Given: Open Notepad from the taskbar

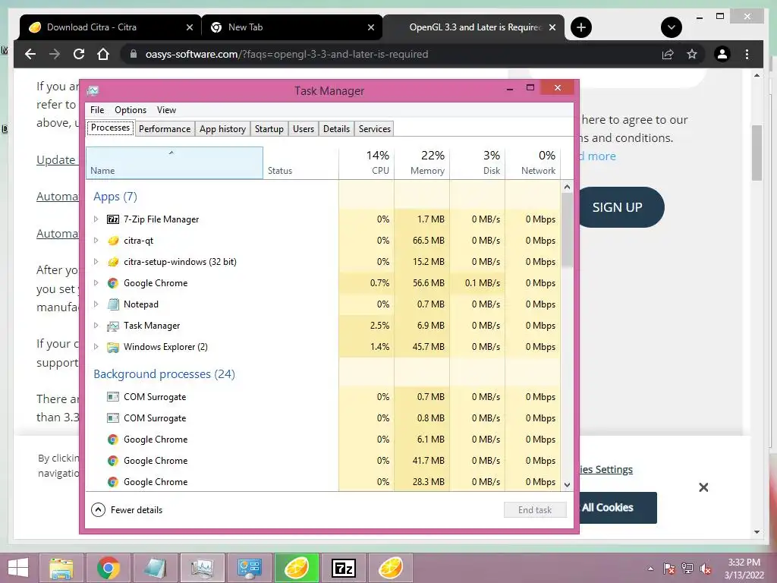Looking at the screenshot, I should coord(156,568).
